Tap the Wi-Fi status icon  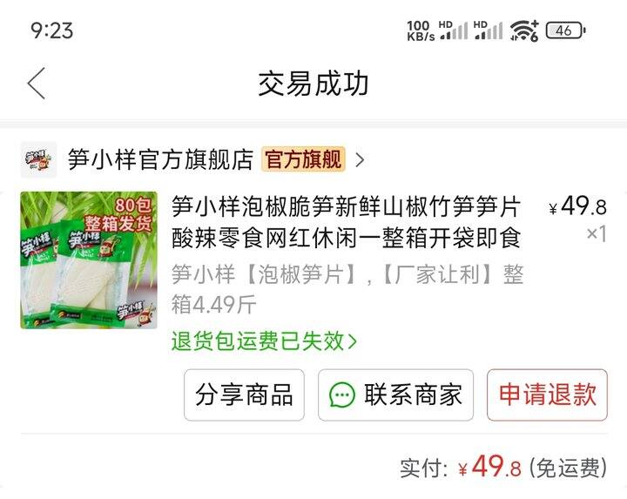[524, 30]
